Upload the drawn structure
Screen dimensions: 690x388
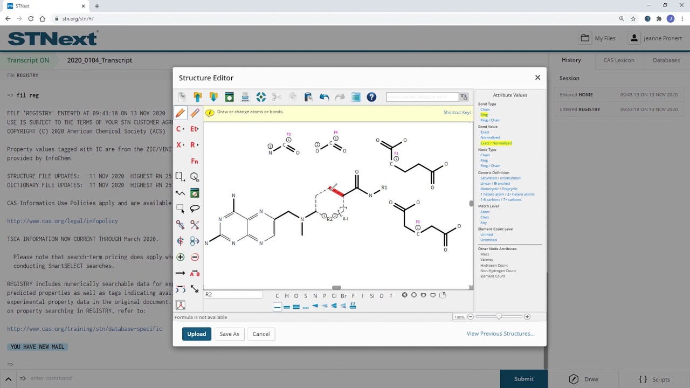click(196, 334)
